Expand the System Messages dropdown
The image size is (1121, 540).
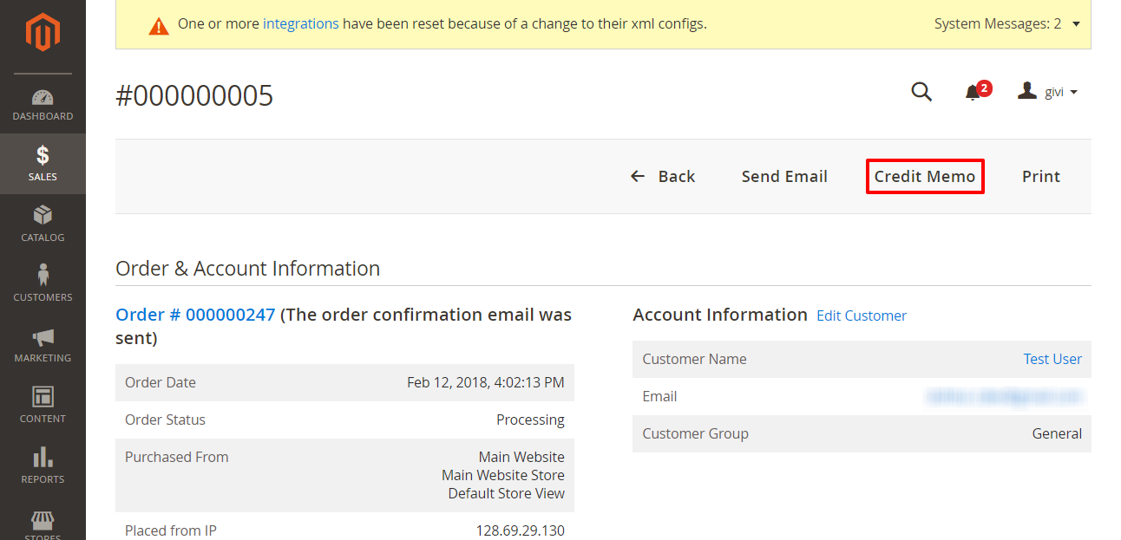point(1007,24)
